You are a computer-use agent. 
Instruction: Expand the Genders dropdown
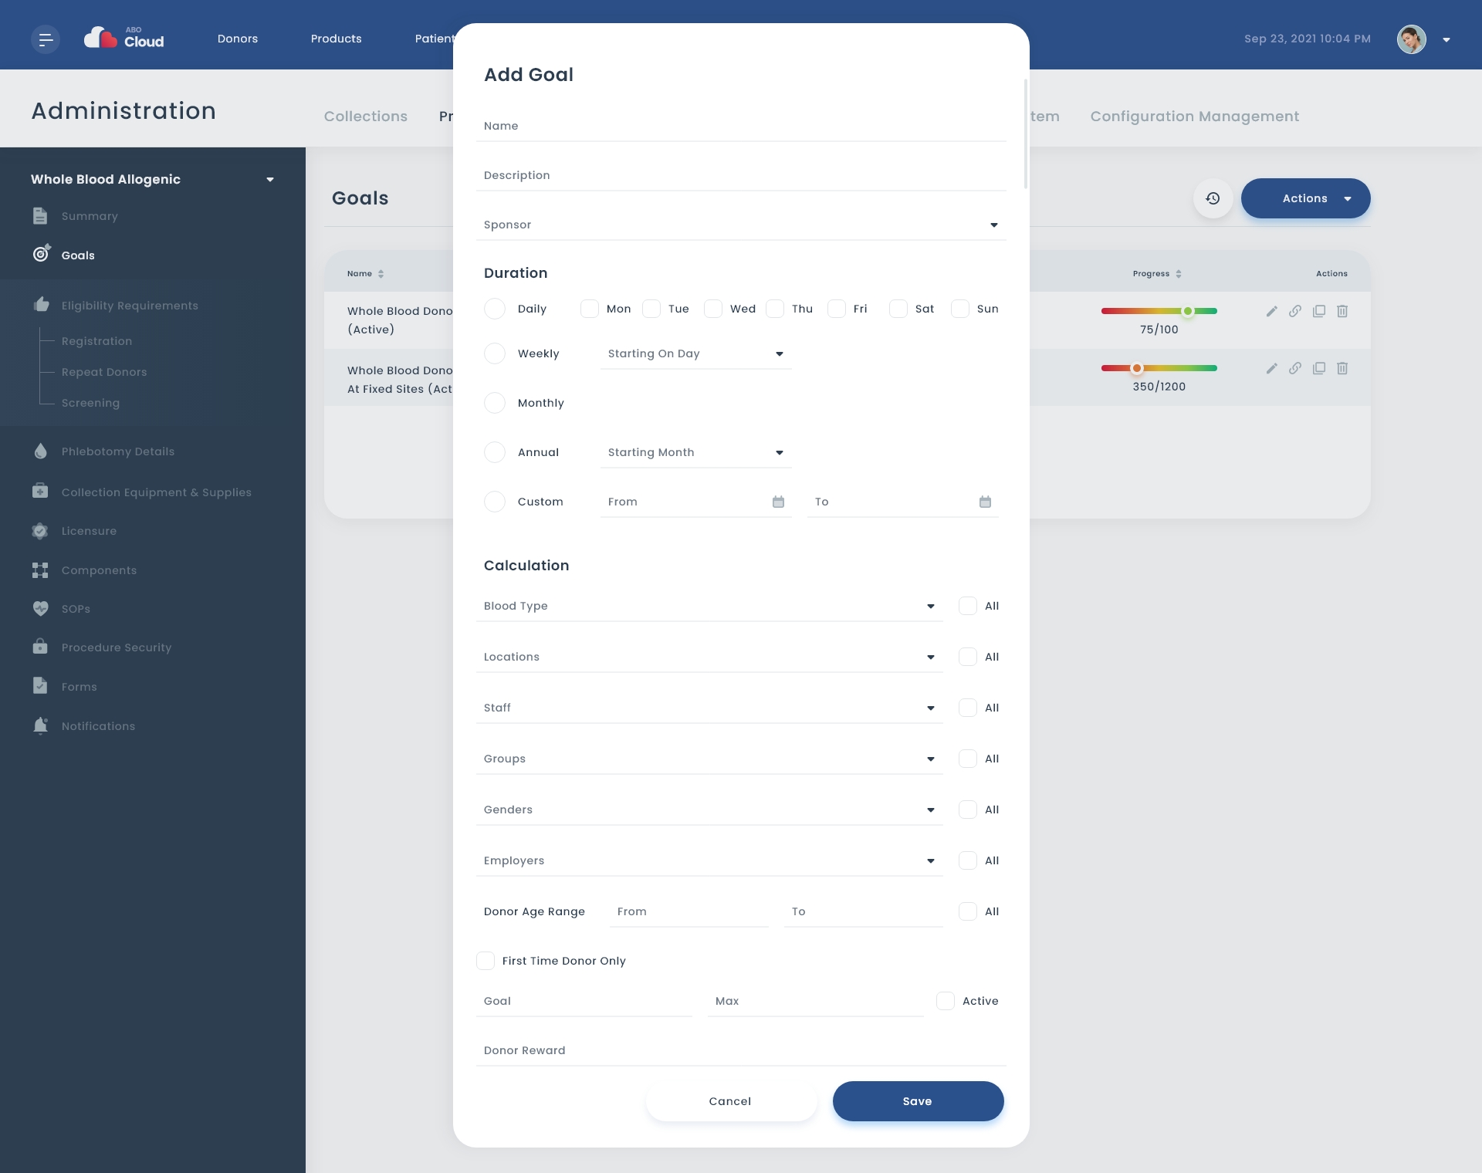tap(709, 810)
